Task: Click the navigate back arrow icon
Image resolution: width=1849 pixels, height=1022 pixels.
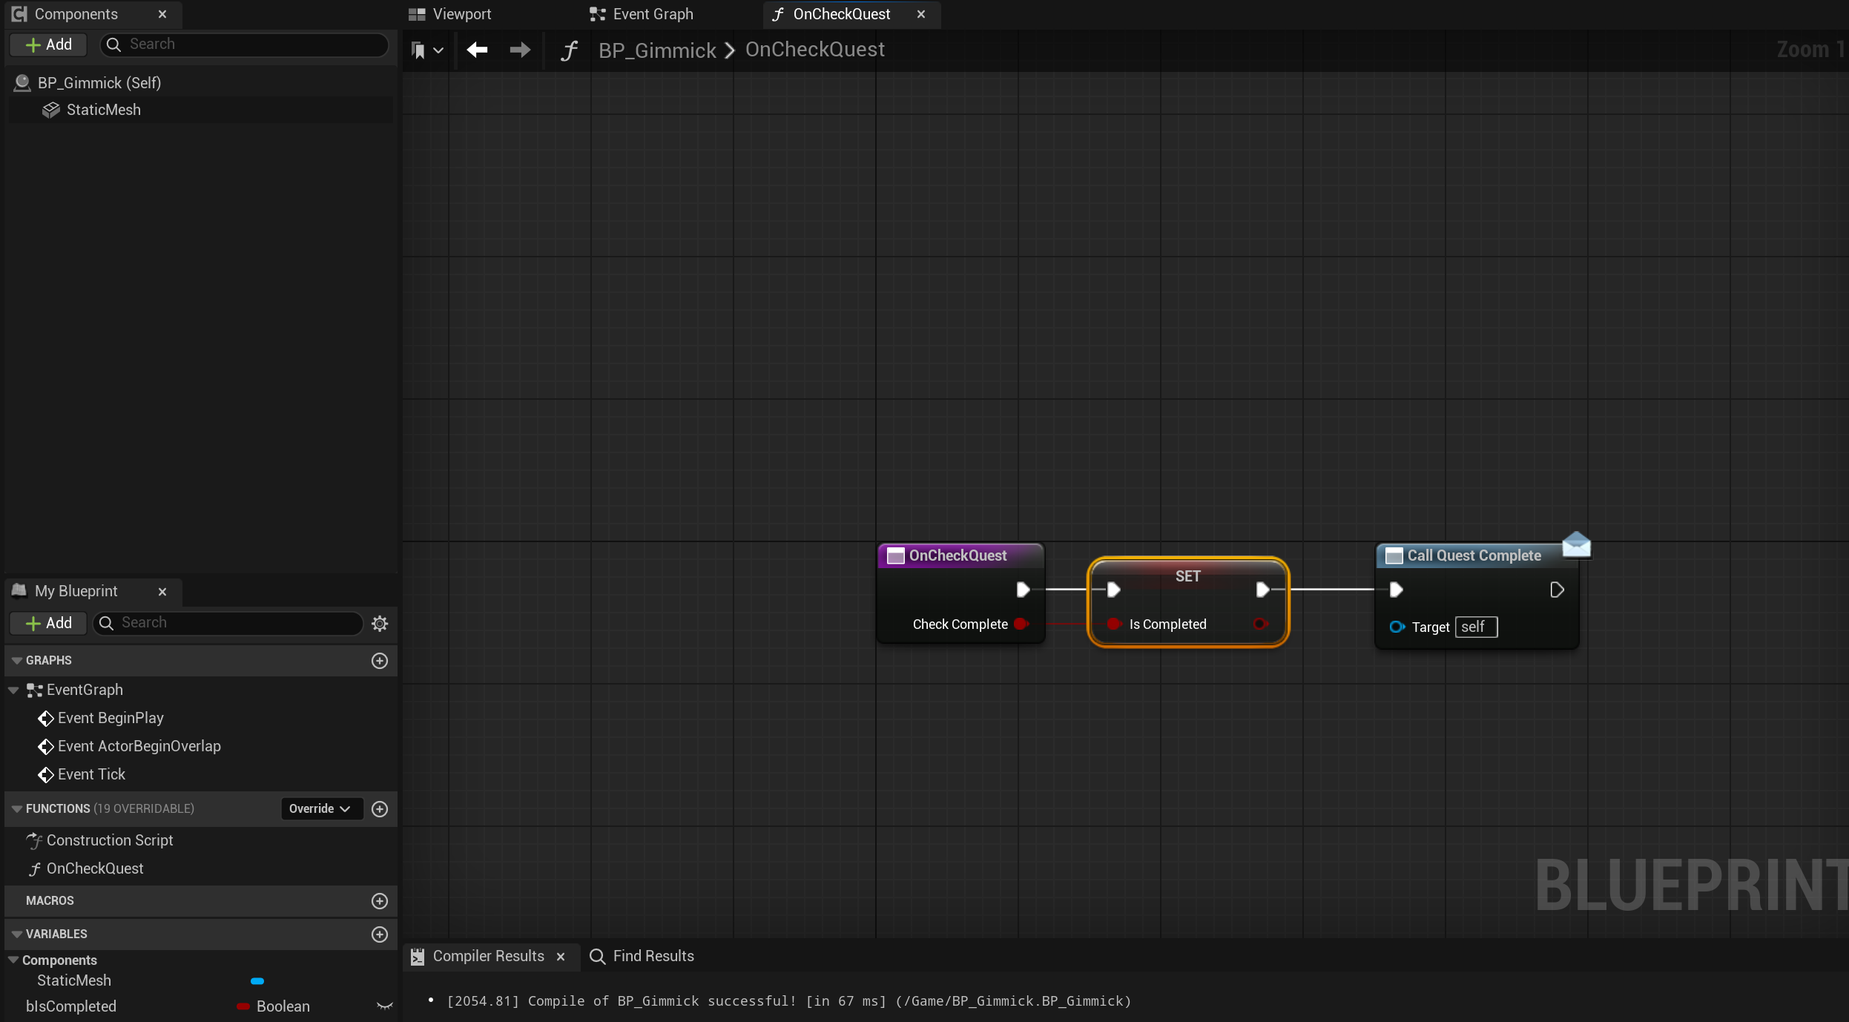Action: coord(477,50)
